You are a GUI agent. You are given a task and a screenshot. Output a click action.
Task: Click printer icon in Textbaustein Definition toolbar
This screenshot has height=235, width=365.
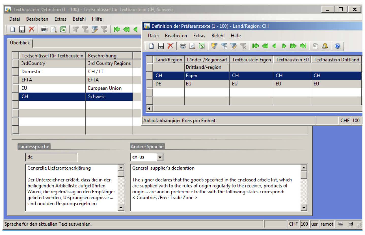point(44,29)
